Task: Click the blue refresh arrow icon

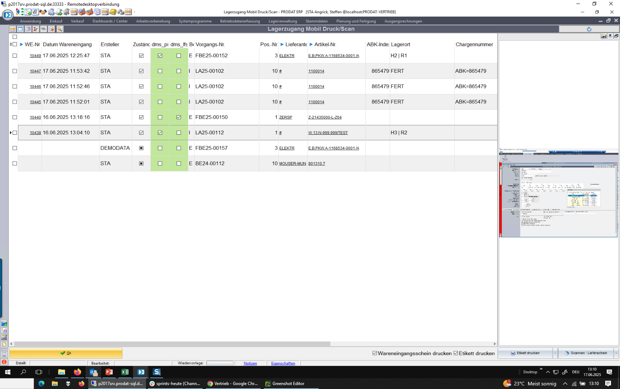Action: click(x=589, y=29)
